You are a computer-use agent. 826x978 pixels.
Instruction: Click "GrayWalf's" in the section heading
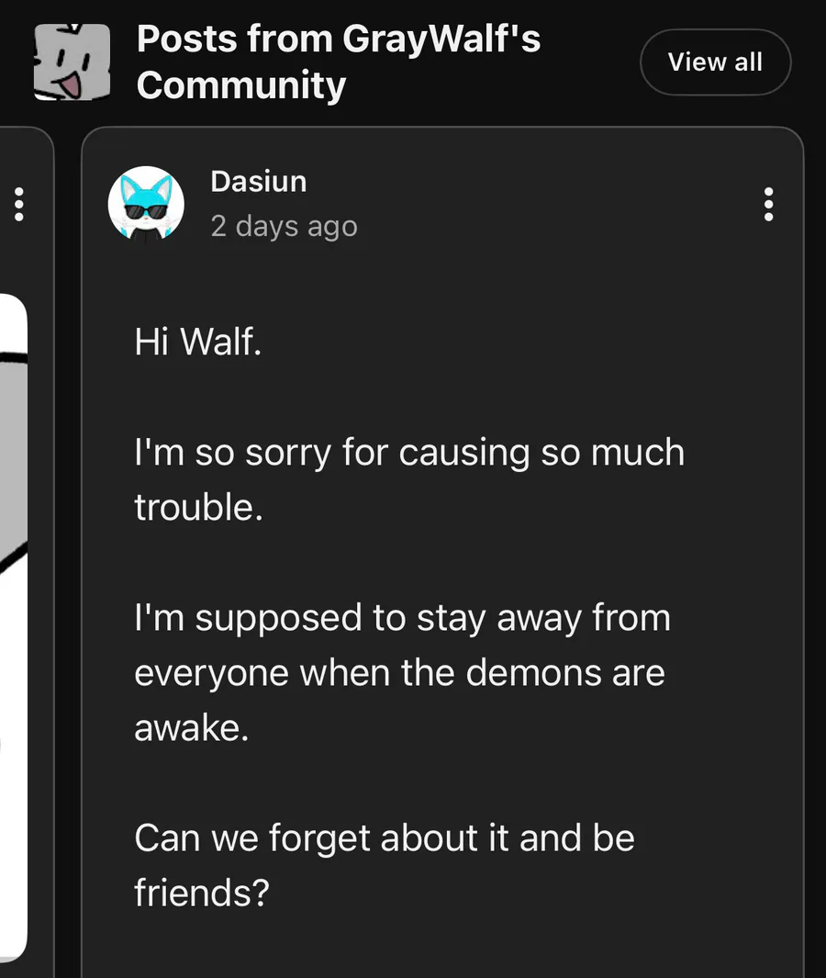441,39
